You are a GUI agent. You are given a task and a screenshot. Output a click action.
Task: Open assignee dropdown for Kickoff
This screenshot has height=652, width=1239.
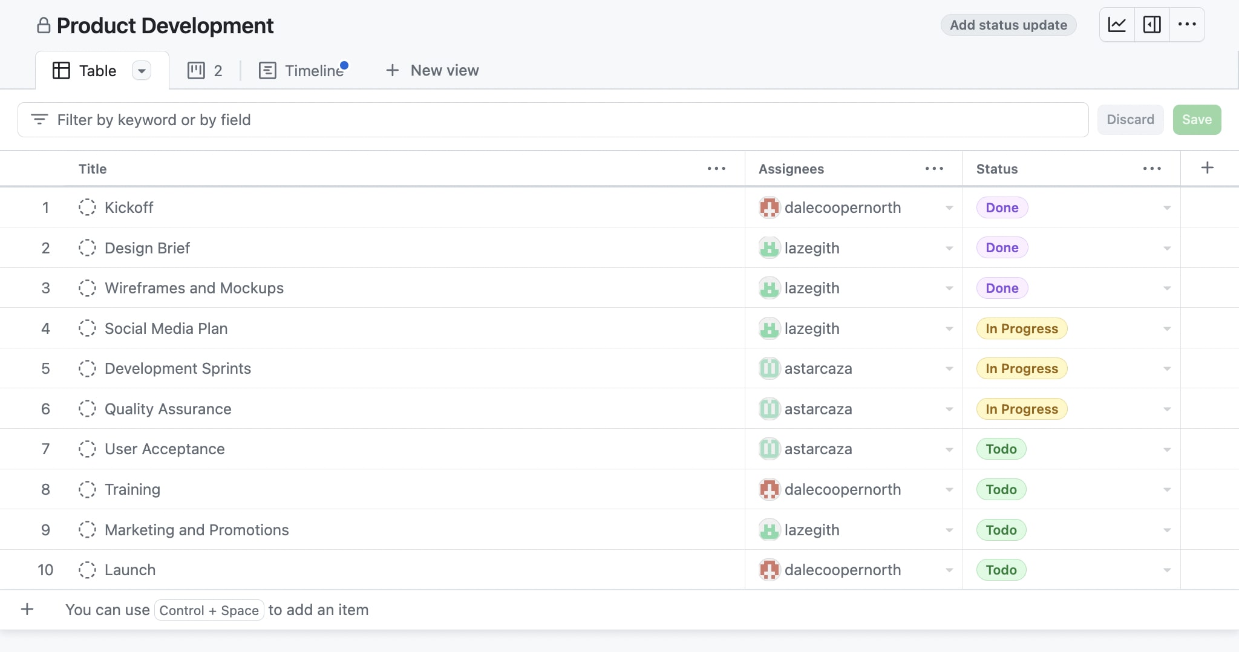pyautogui.click(x=949, y=208)
